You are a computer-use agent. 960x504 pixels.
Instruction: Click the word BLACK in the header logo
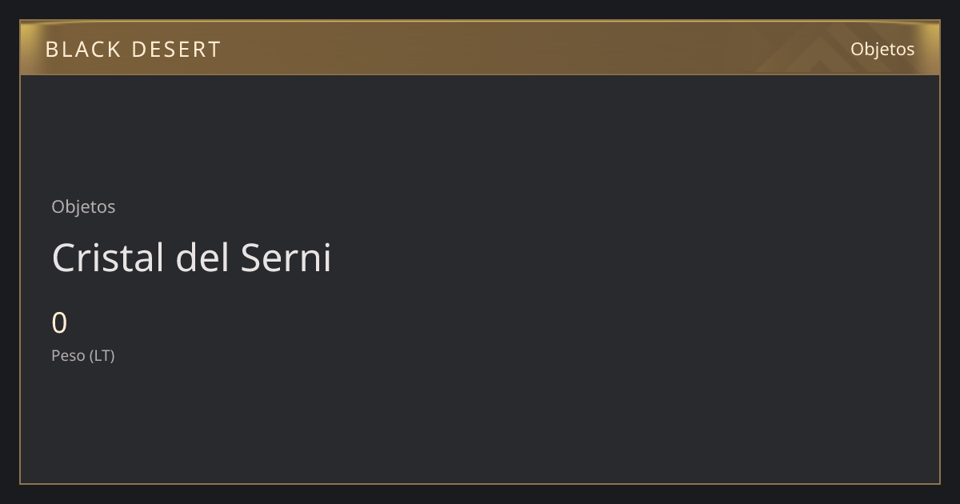click(x=83, y=50)
